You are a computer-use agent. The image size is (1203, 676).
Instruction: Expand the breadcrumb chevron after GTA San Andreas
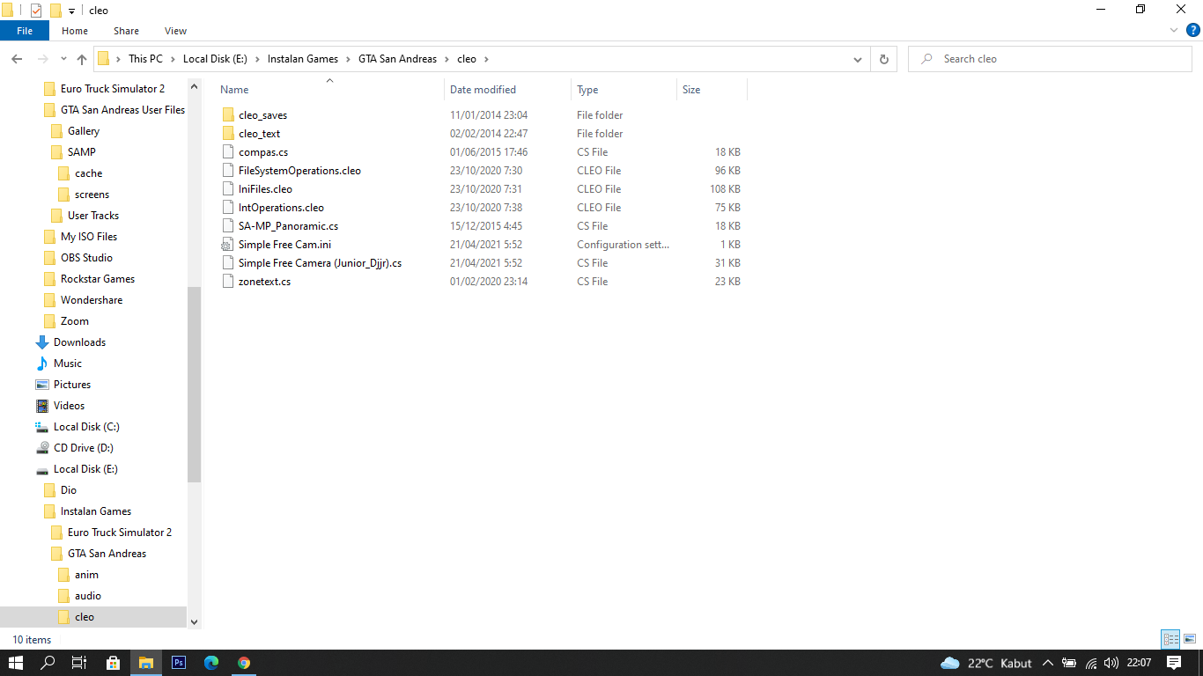tap(447, 59)
